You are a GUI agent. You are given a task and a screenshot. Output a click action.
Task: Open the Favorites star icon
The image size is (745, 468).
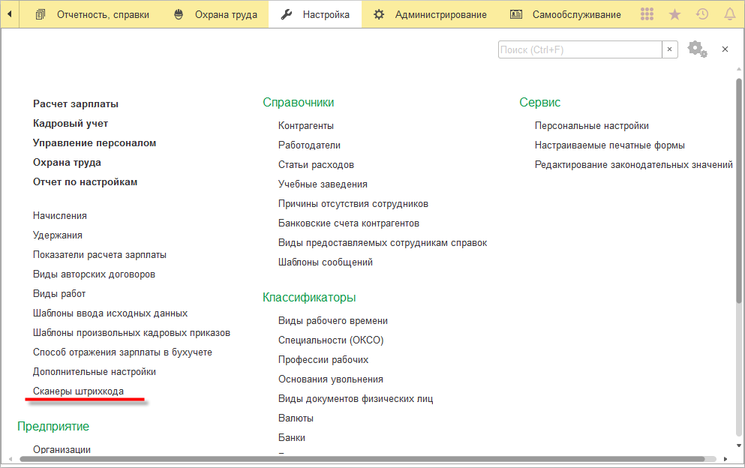tap(674, 14)
